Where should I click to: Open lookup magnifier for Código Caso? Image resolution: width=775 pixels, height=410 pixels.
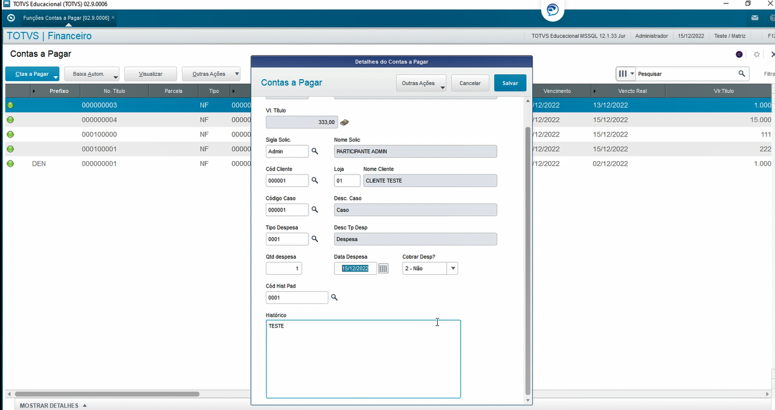click(314, 210)
